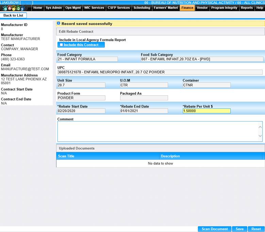Open the Program Integrity menu
This screenshot has width=265, height=232.
point(224,7)
